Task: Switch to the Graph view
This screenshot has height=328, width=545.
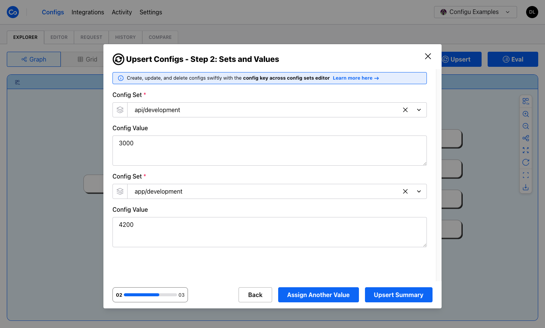Action: coord(34,59)
